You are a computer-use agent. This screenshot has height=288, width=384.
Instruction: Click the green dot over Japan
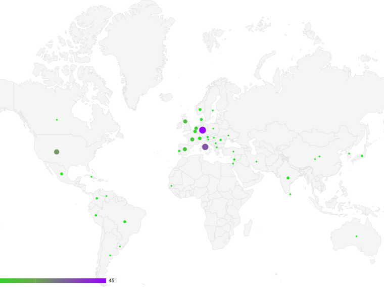click(x=362, y=156)
